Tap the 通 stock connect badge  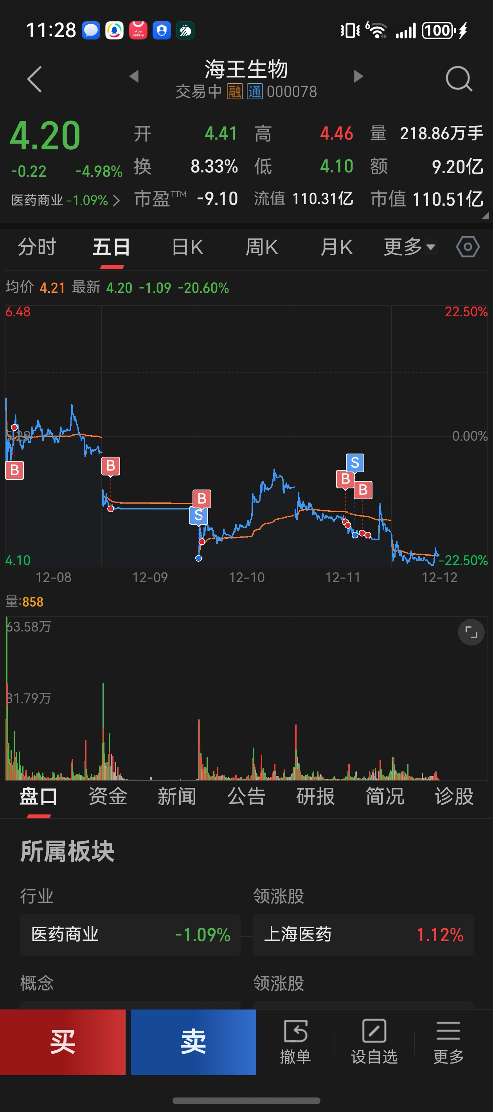click(x=254, y=91)
